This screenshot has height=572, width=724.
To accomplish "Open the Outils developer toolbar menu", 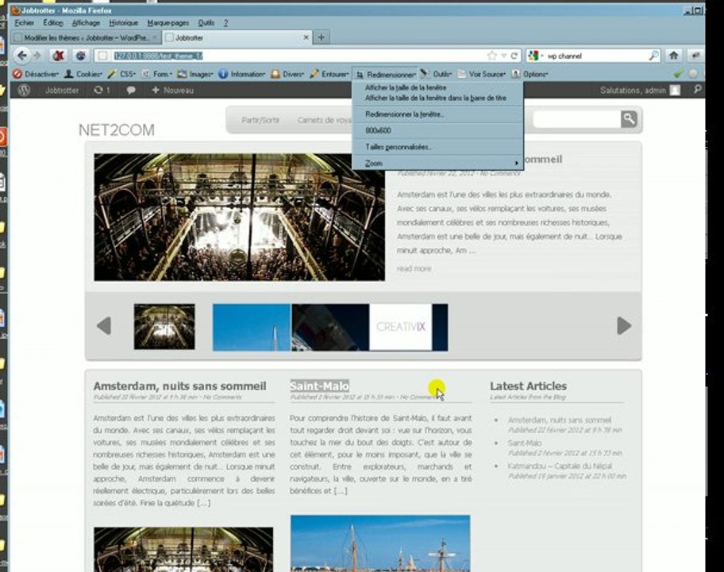I will 436,74.
